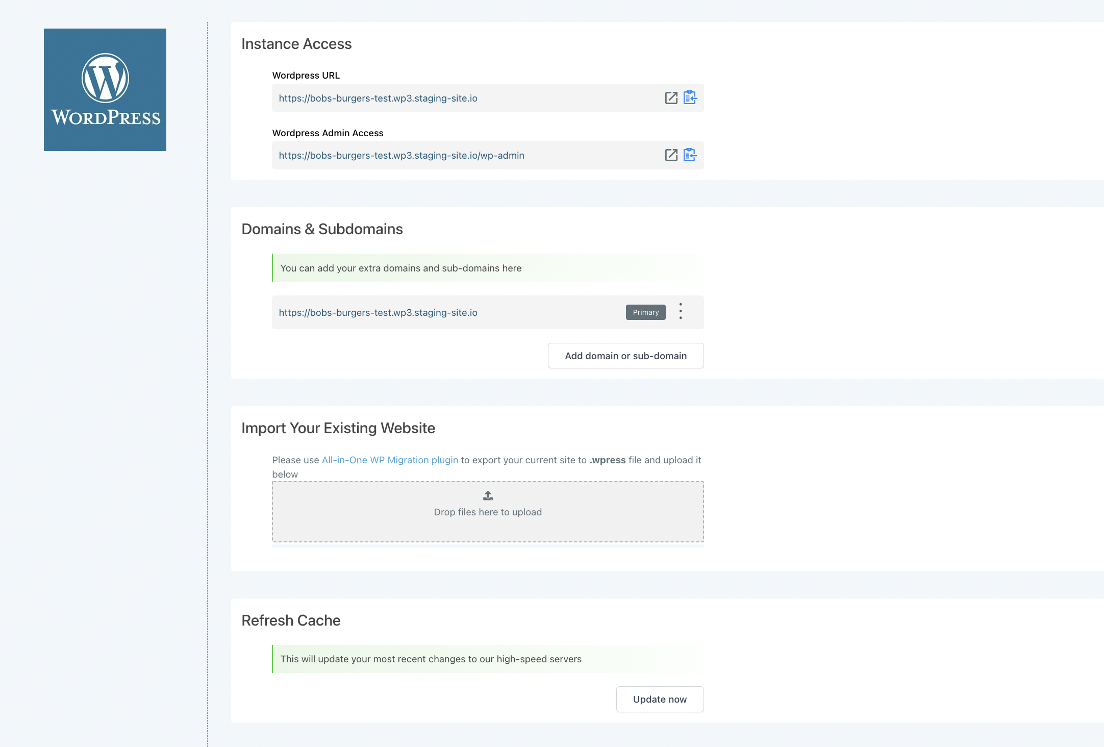Open WordPress URL in new tab icon
The image size is (1104, 747).
671,98
